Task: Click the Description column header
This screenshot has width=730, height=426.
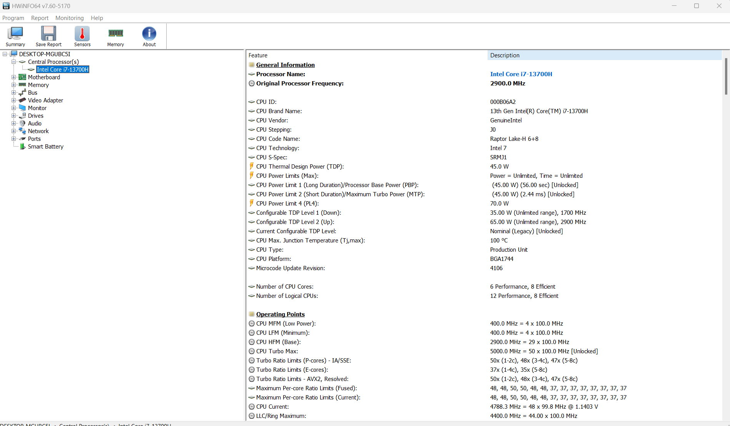Action: 605,55
